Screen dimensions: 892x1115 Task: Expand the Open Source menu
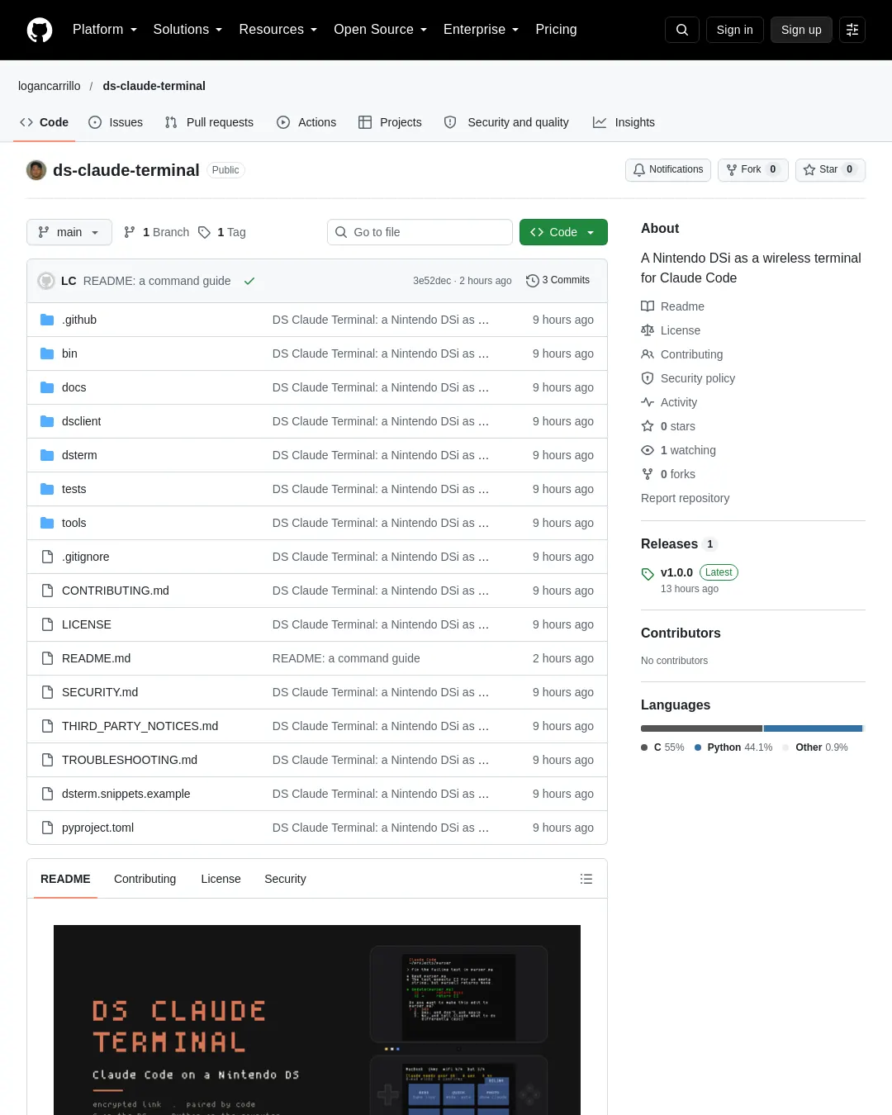[x=381, y=30]
